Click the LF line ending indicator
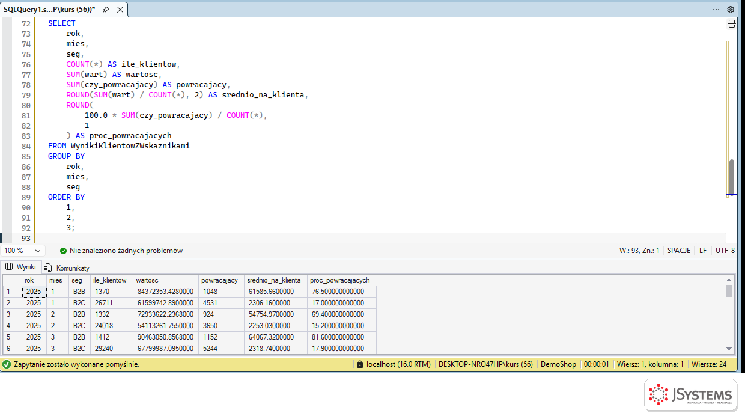This screenshot has width=745, height=416. [x=703, y=251]
